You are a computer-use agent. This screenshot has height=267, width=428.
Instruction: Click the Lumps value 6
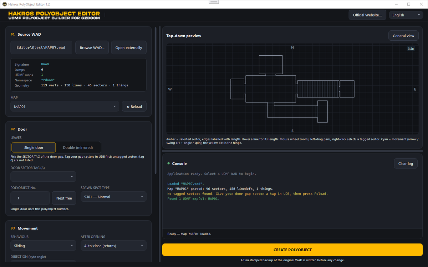click(x=42, y=70)
